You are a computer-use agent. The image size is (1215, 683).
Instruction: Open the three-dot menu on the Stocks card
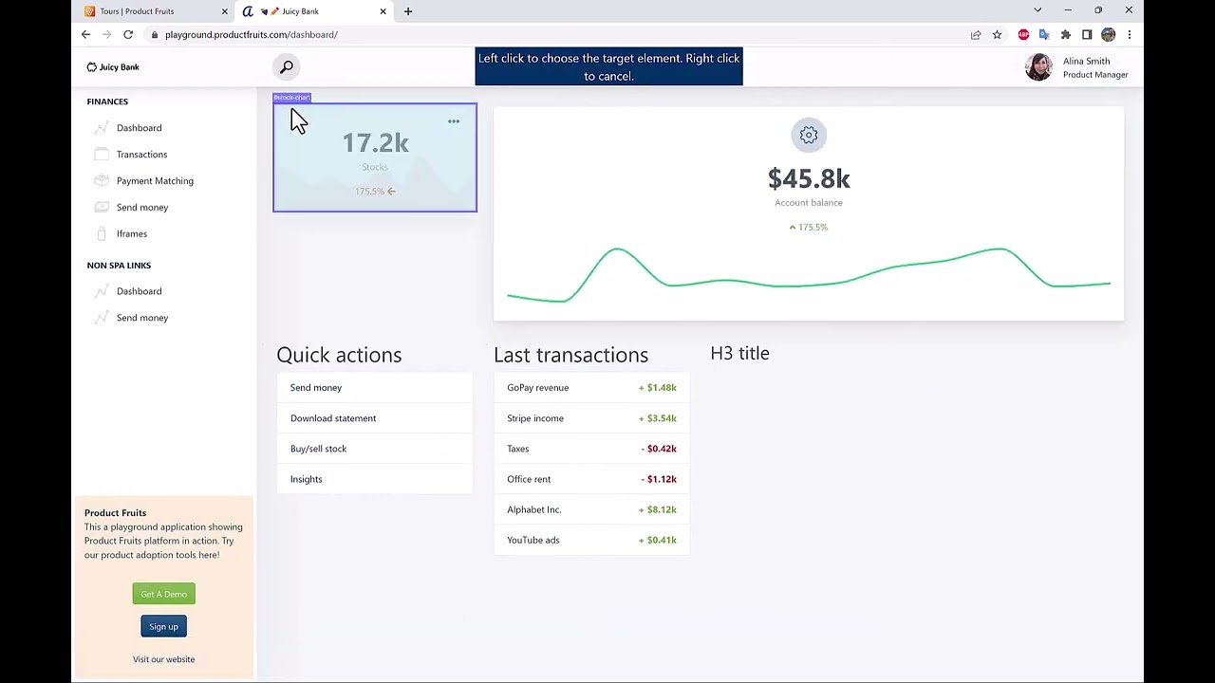(454, 121)
